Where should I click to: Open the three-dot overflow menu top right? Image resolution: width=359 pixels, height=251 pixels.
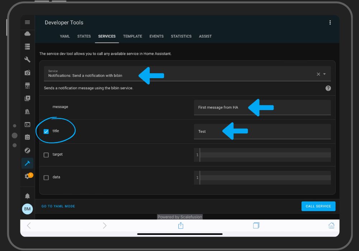point(330,22)
